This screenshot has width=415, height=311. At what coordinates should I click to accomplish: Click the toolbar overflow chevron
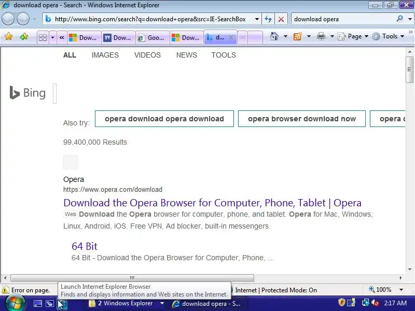pos(411,32)
